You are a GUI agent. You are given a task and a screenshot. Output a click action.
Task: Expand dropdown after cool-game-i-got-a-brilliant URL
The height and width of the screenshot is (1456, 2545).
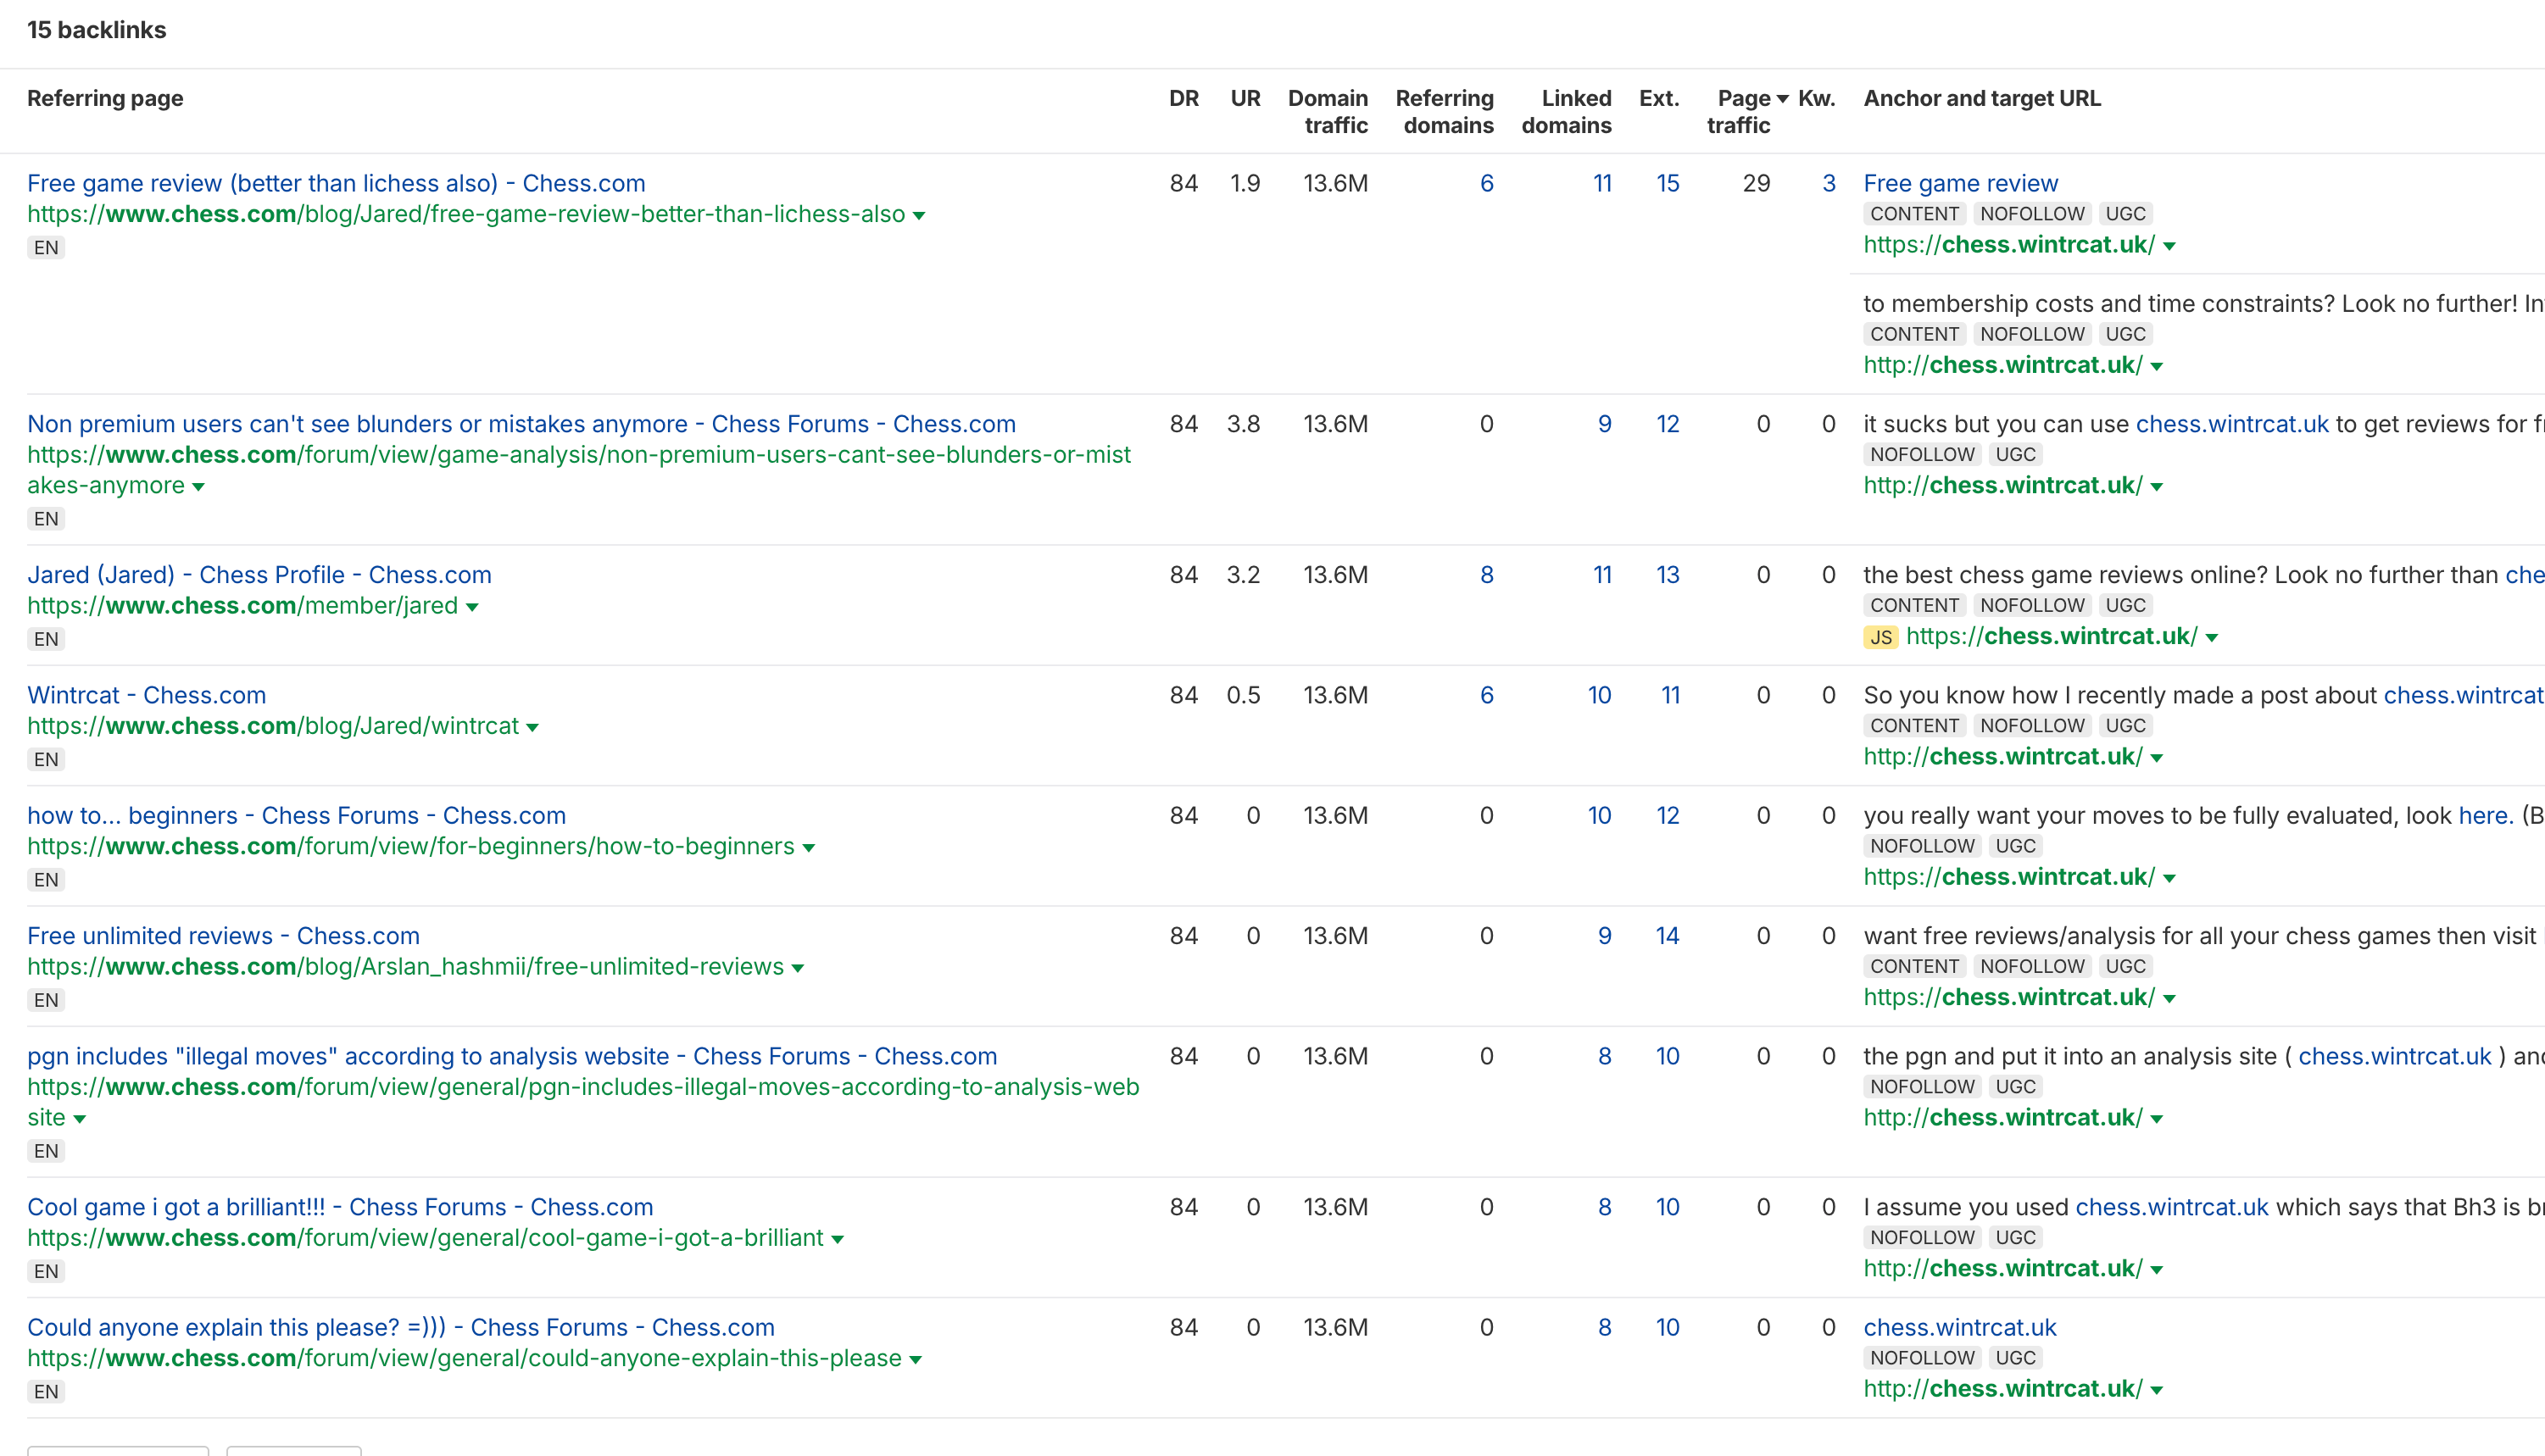[x=837, y=1239]
